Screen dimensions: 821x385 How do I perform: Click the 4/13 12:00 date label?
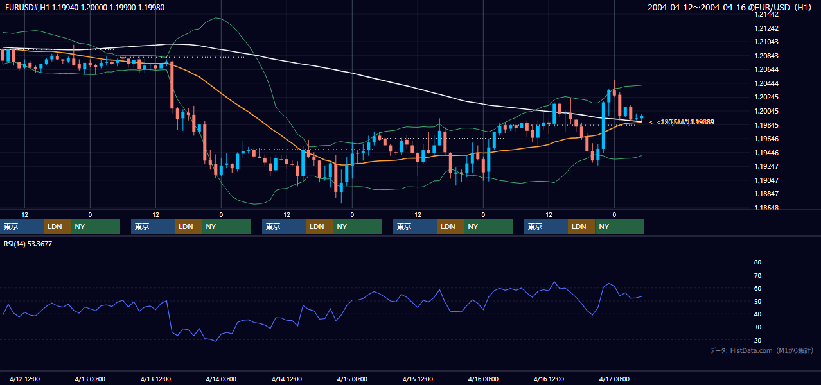156,379
